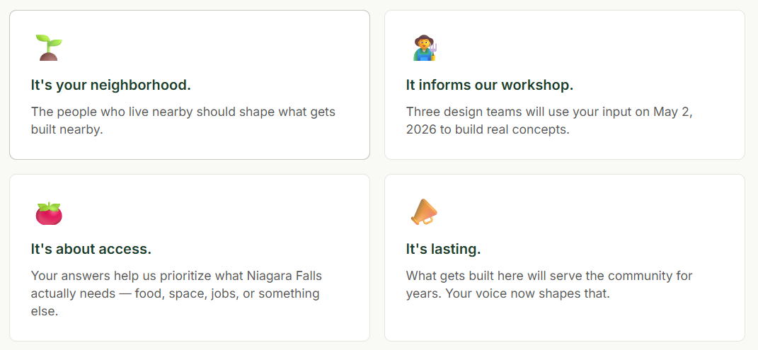The width and height of the screenshot is (758, 350).
Task: Click the "Your voice now shapes that." sentence
Action: [x=527, y=293]
